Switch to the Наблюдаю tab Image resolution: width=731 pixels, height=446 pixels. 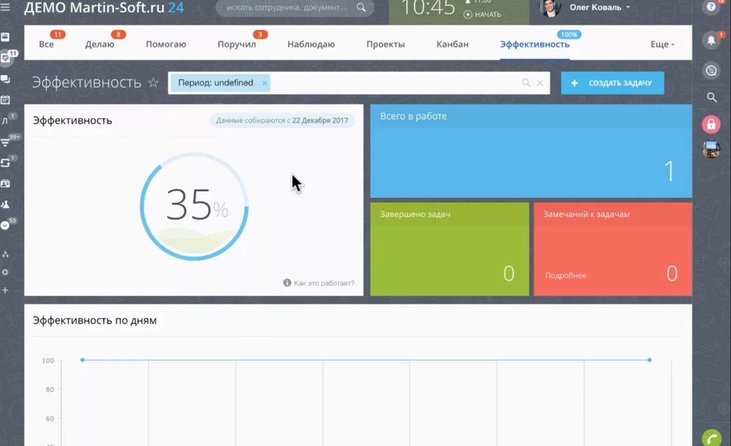(x=311, y=44)
